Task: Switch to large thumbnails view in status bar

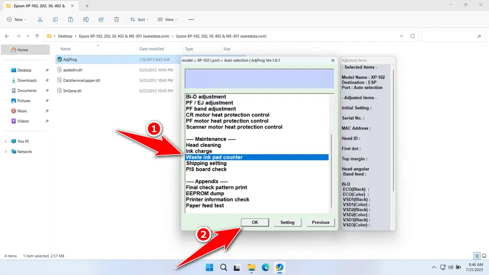Action: 484,256
